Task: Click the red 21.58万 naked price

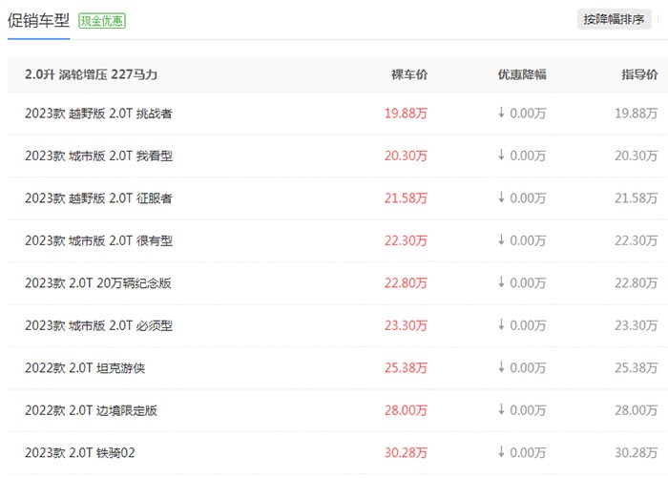Action: [x=406, y=198]
